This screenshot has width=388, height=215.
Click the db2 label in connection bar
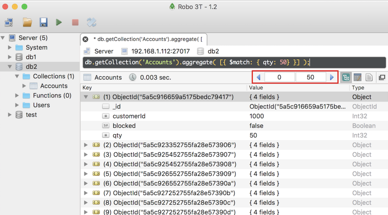[x=213, y=51]
